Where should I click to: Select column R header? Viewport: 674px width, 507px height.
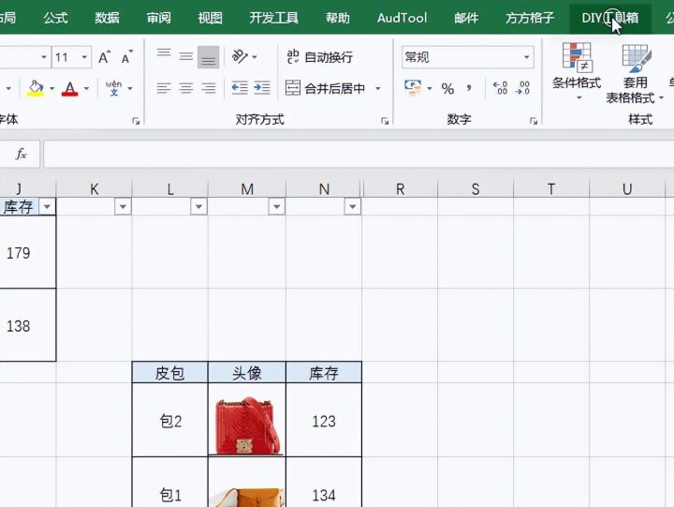[401, 188]
